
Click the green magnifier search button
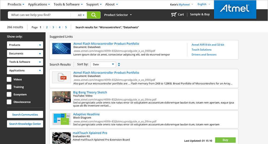coord(94,15)
